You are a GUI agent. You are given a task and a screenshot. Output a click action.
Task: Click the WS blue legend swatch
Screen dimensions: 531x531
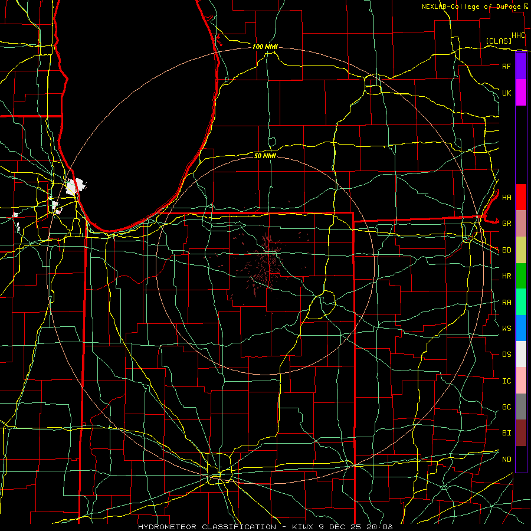tap(521, 328)
